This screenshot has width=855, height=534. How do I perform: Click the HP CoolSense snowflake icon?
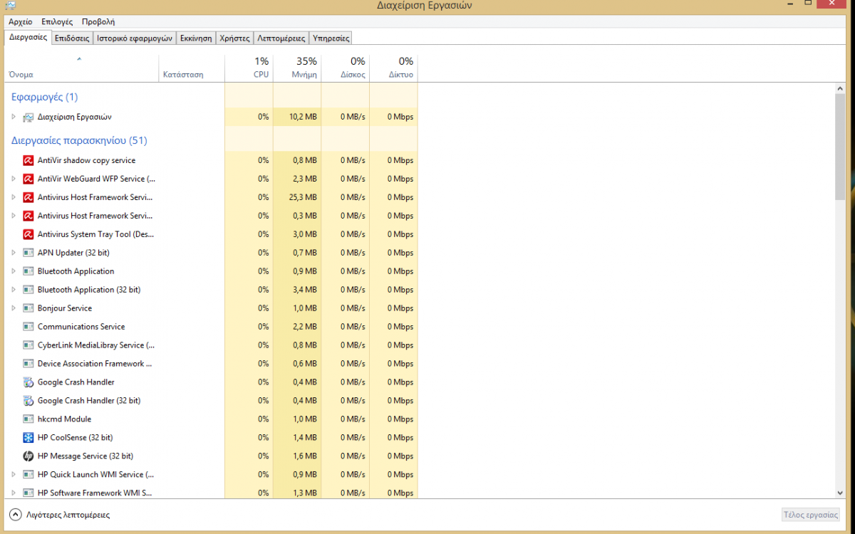tap(28, 438)
